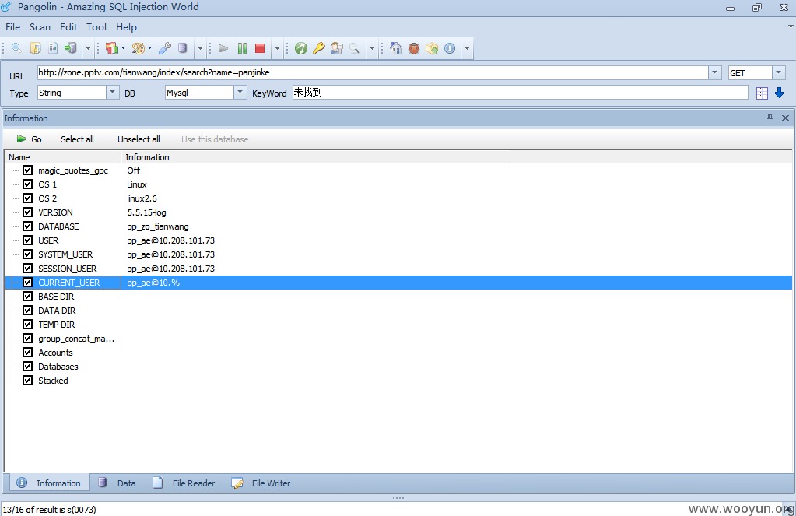Screen dimensions: 796x516
Task: Click the report sheet toolbar icon
Action: (x=53, y=48)
